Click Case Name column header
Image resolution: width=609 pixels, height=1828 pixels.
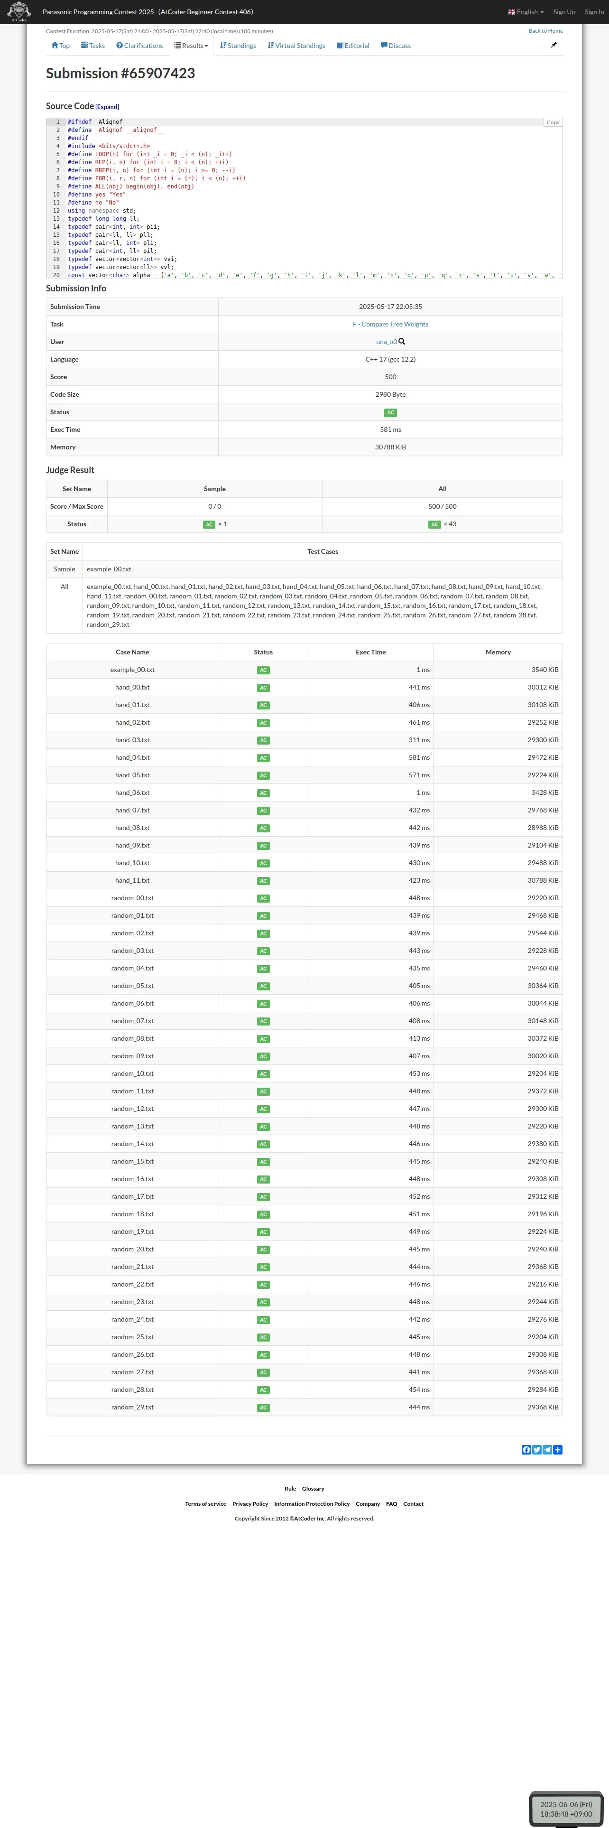[x=133, y=652]
